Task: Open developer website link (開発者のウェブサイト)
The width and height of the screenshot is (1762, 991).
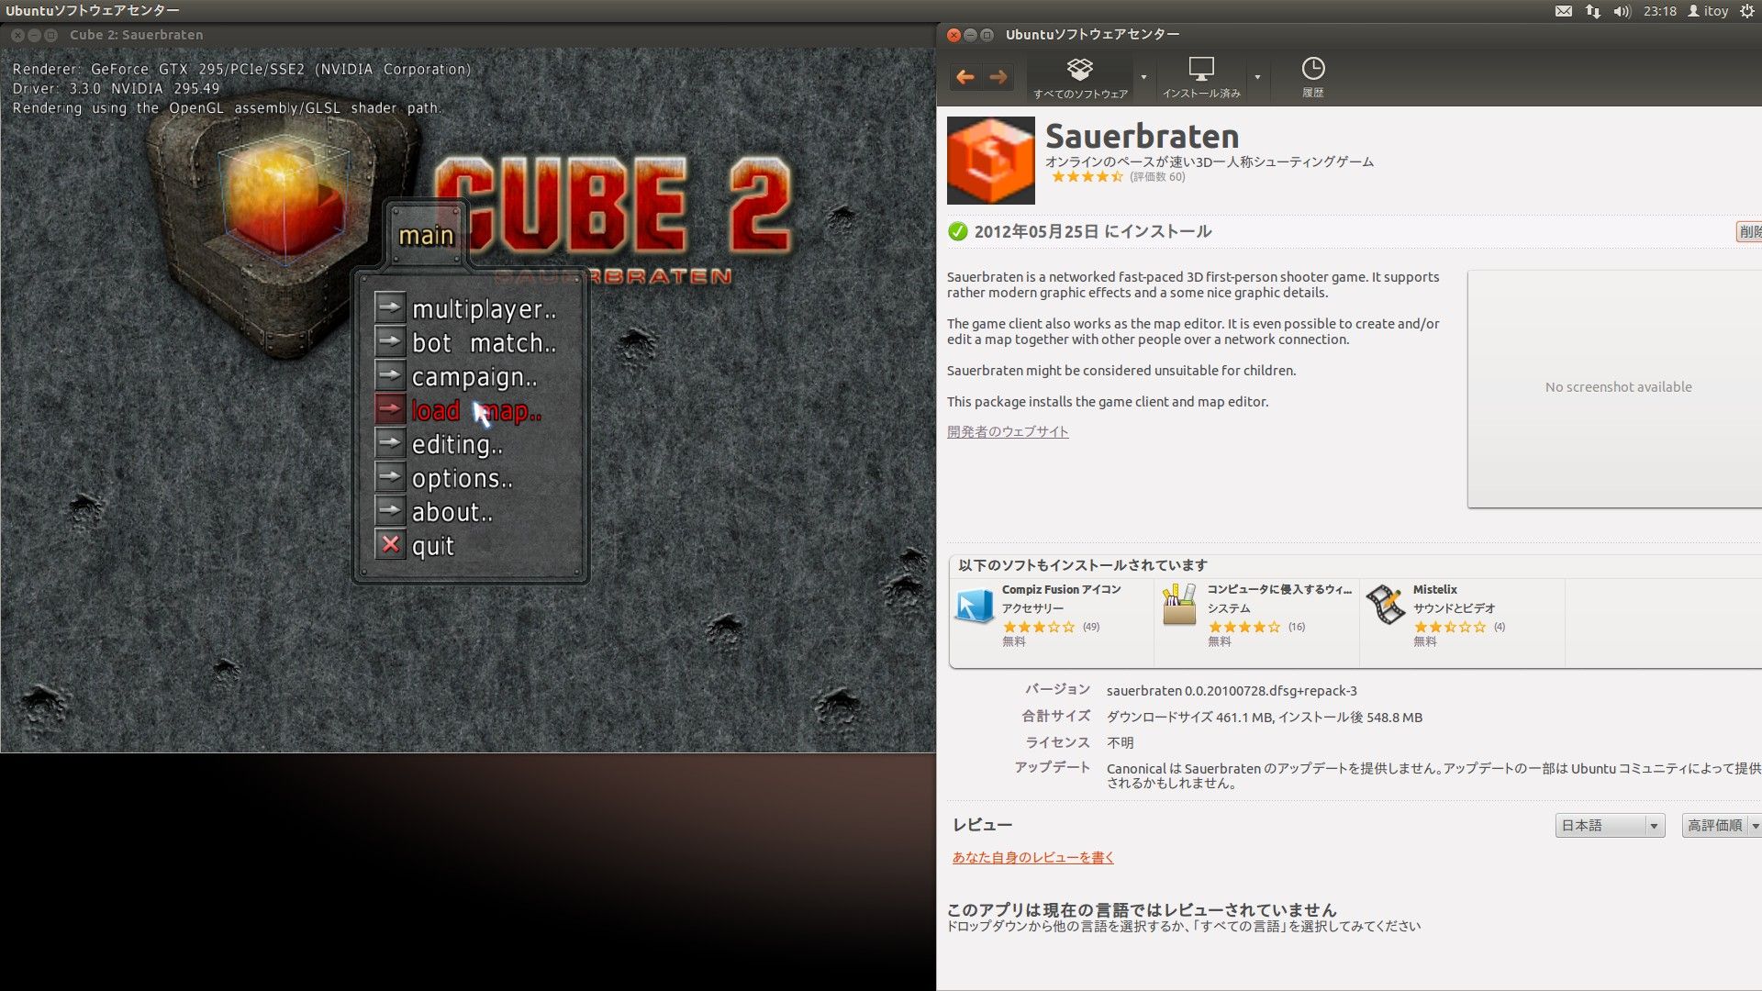Action: [1008, 431]
